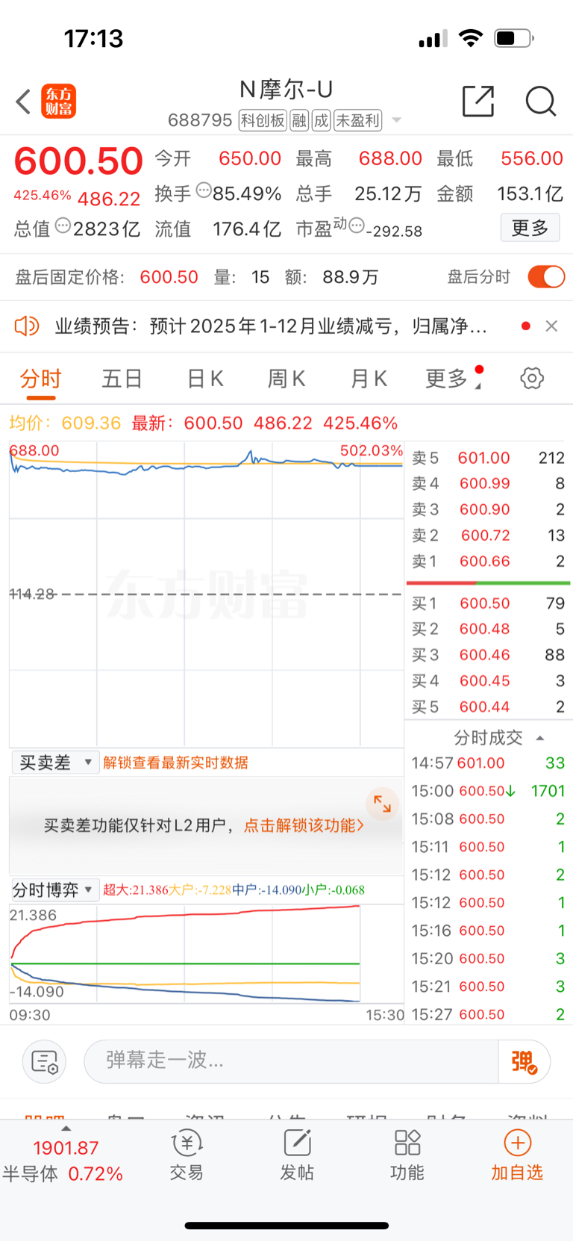
Task: Tap 解锁查看最新实时数据 link
Action: coord(175,763)
